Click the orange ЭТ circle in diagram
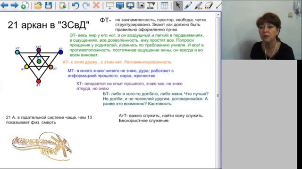The height and width of the screenshot is (169, 302). click(x=51, y=67)
